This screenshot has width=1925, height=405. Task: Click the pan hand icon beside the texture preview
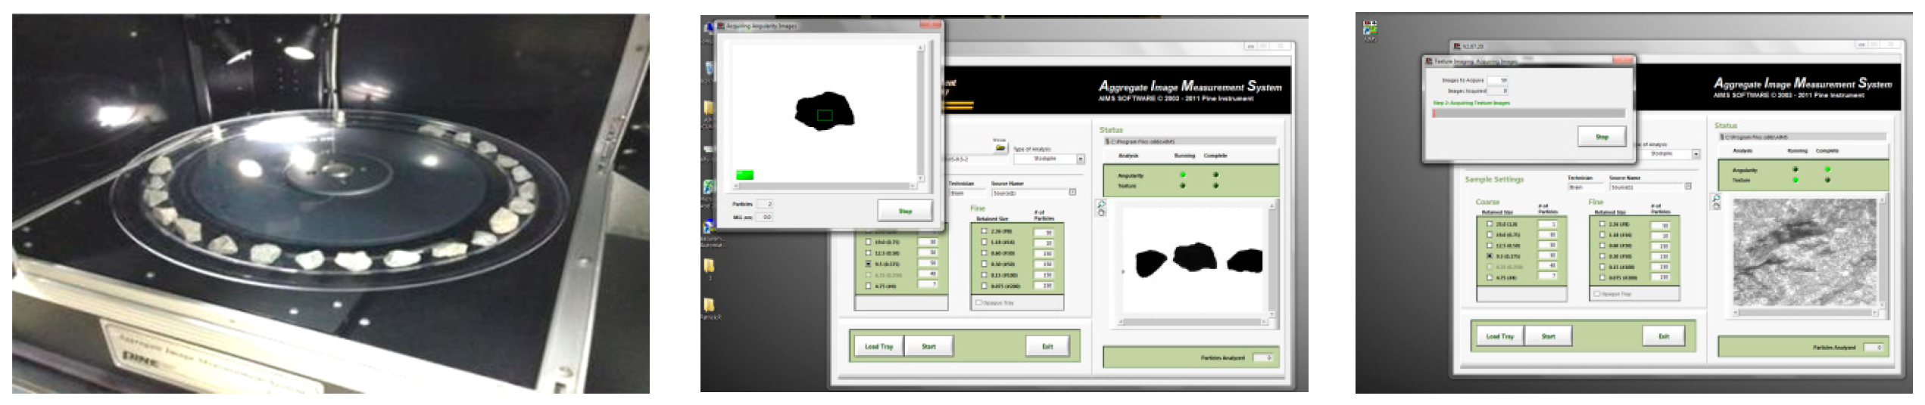click(1716, 206)
